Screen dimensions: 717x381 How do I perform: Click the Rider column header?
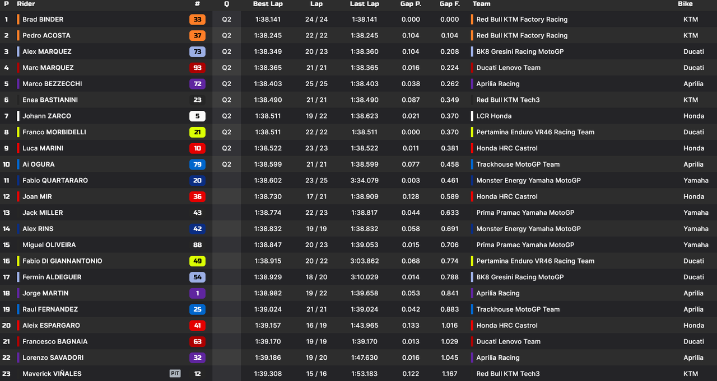coord(26,4)
